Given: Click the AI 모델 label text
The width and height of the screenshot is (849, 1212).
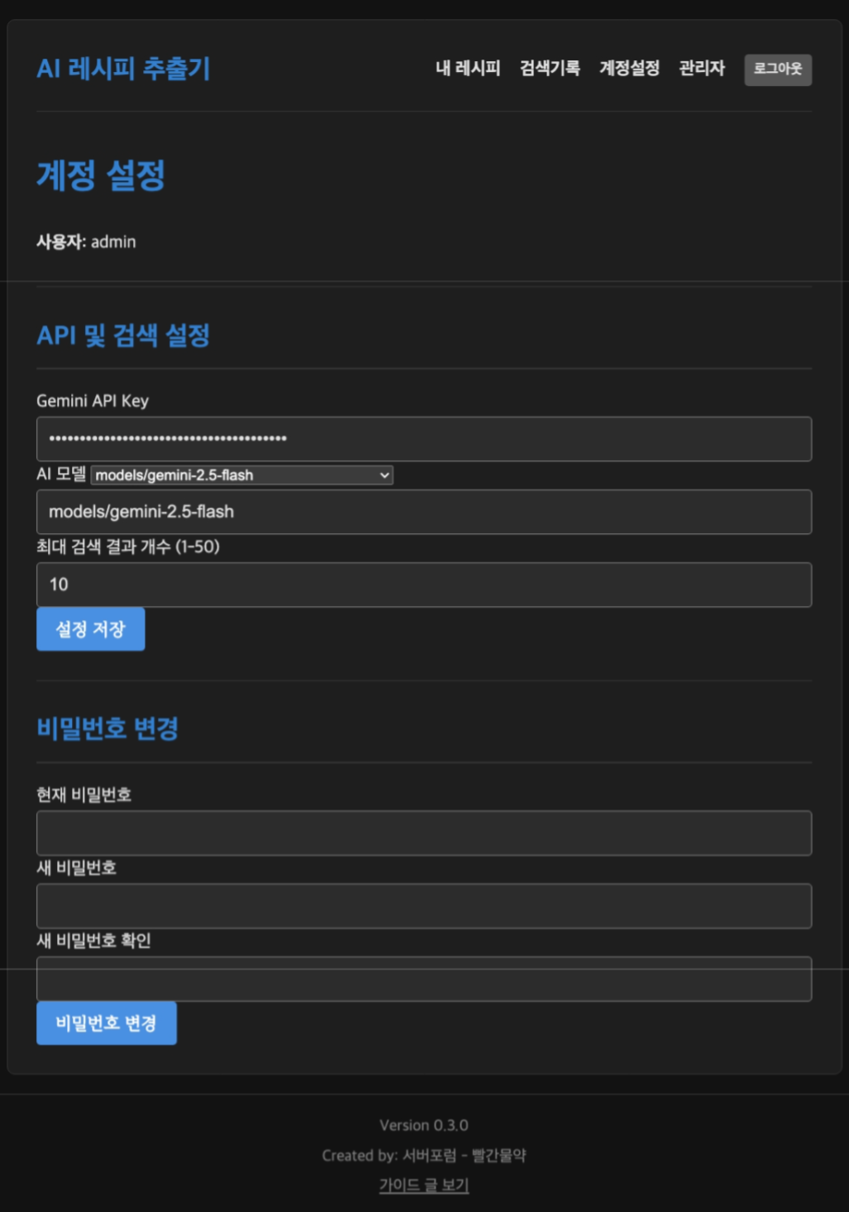Looking at the screenshot, I should (61, 475).
